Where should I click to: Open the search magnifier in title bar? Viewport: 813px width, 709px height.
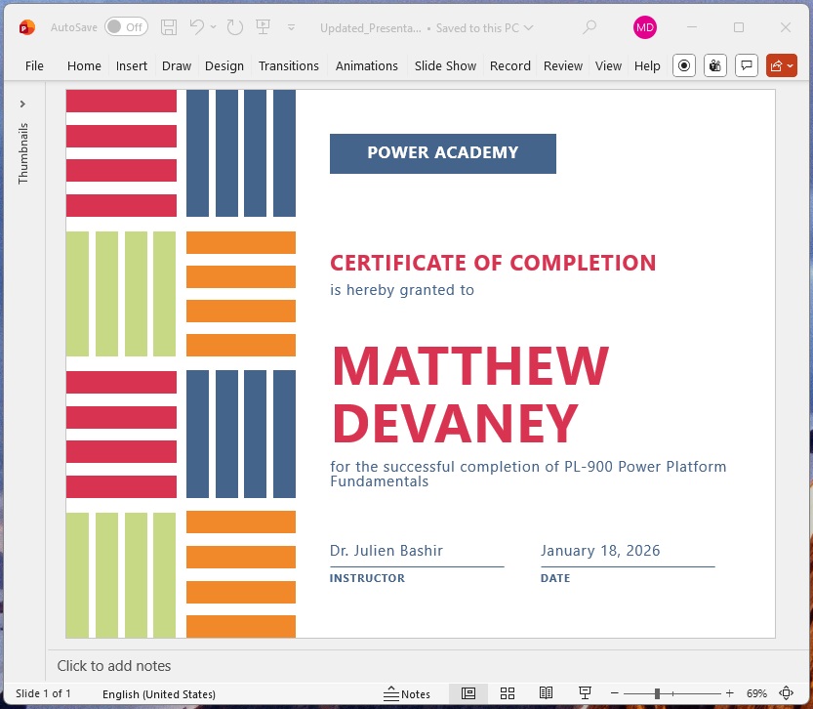589,27
